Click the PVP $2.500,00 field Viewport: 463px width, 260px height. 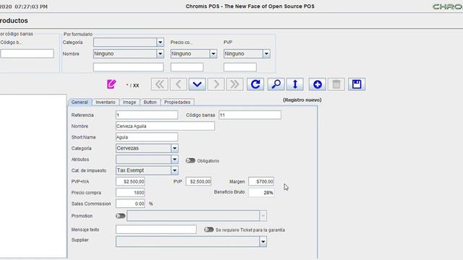198,181
